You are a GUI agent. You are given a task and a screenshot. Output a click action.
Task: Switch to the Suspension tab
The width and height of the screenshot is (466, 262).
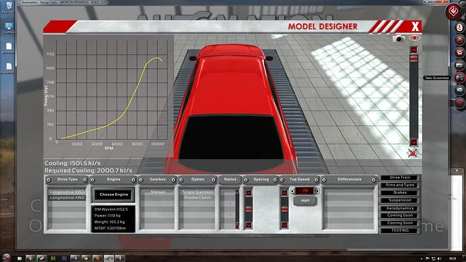tap(400, 200)
